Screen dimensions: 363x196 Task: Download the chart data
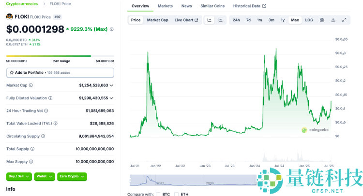[333, 20]
